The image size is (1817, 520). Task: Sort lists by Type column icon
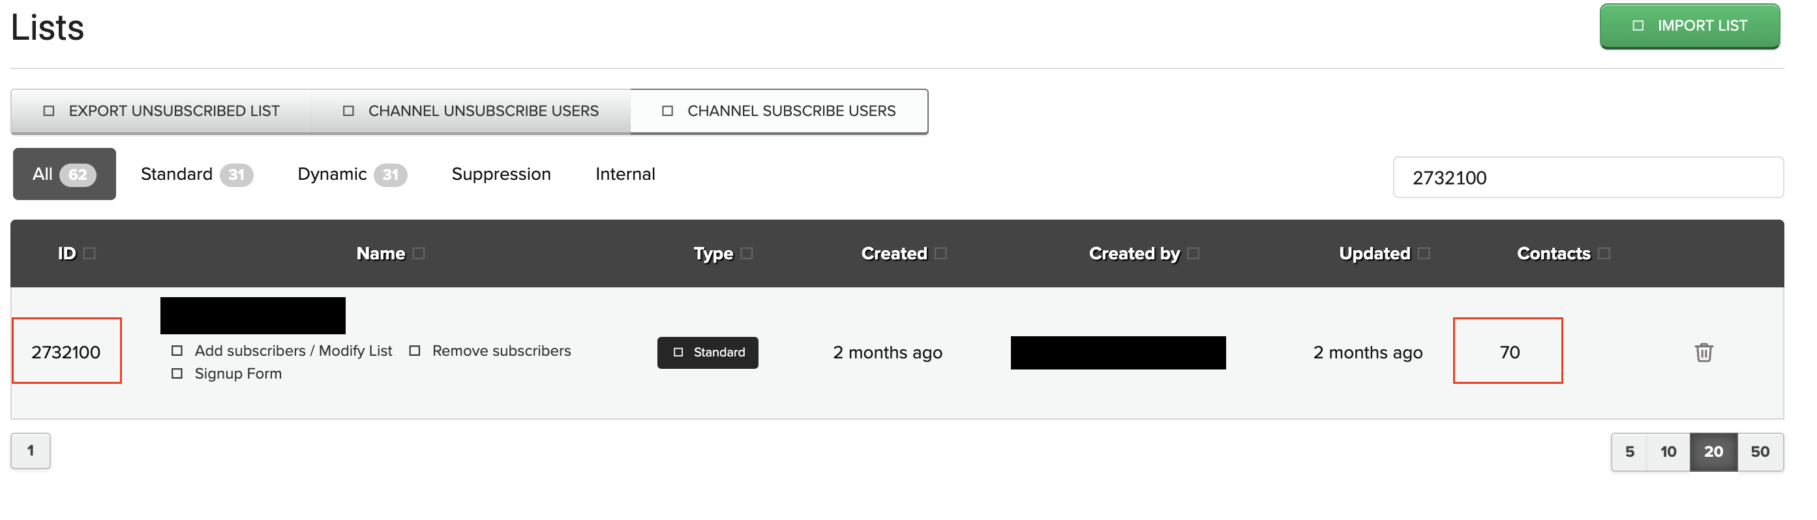747,253
